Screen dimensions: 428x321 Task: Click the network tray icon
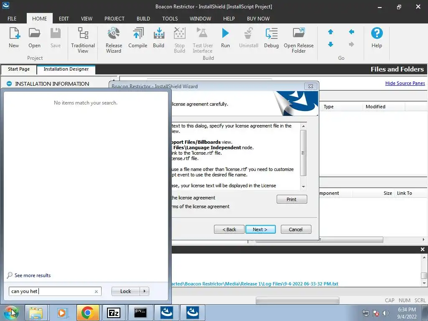(365, 313)
